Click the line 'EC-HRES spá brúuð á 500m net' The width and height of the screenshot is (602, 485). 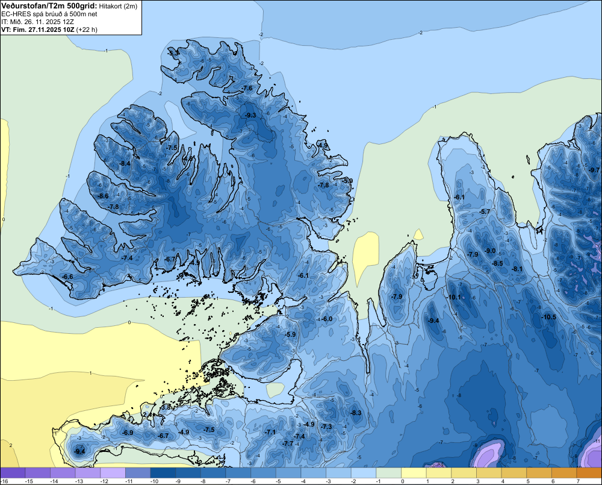(49, 14)
